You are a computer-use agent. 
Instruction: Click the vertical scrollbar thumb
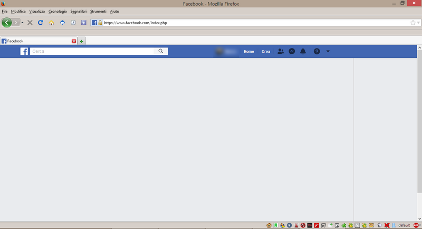[419, 121]
